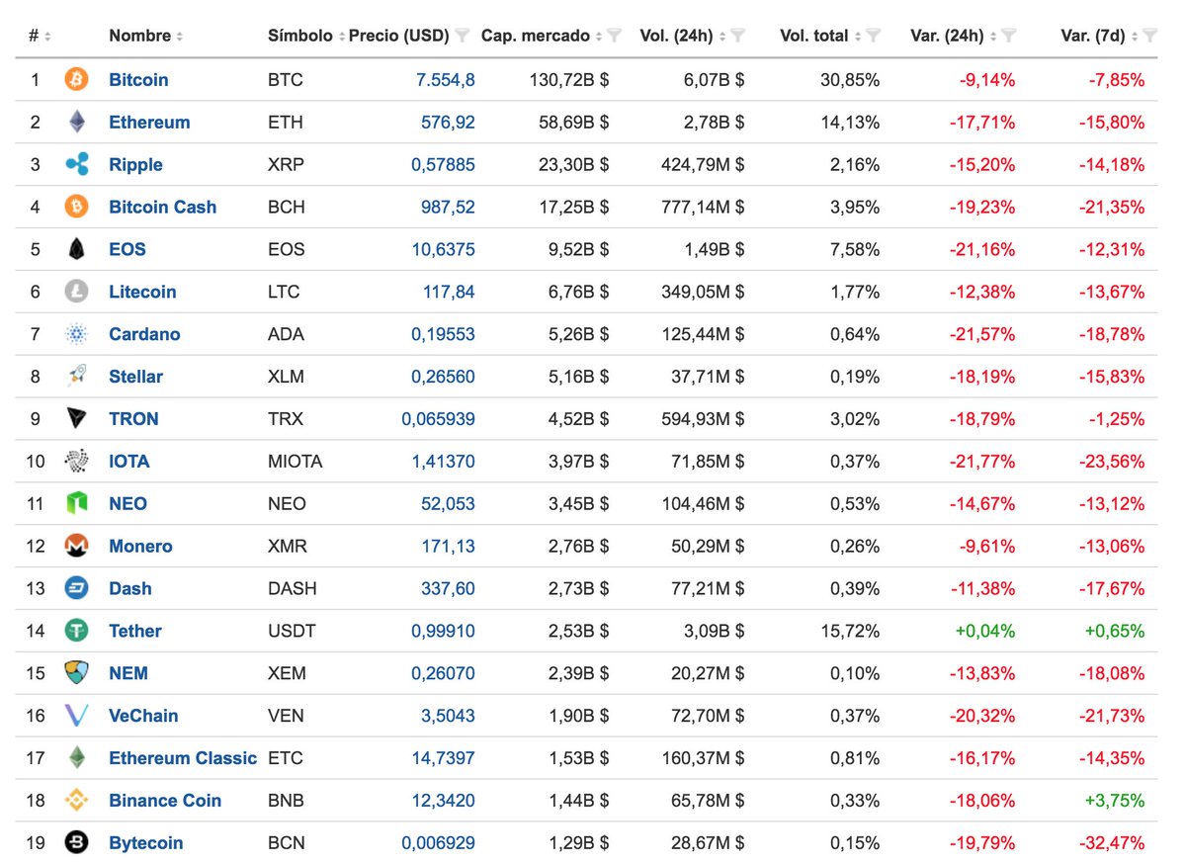
Task: Open the Ethereum Classic name link
Action: click(183, 759)
